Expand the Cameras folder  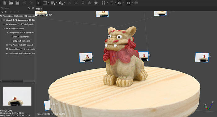[4, 24]
